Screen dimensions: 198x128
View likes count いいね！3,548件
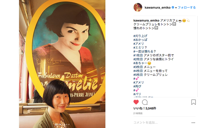click(145, 108)
